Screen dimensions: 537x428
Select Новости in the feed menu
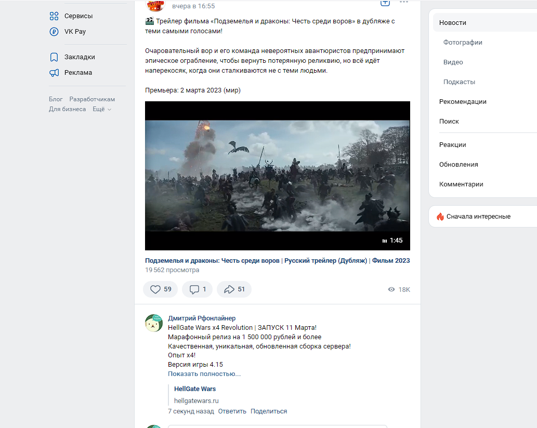point(485,22)
